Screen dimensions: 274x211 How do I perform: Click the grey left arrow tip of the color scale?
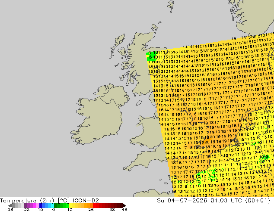point(10,205)
